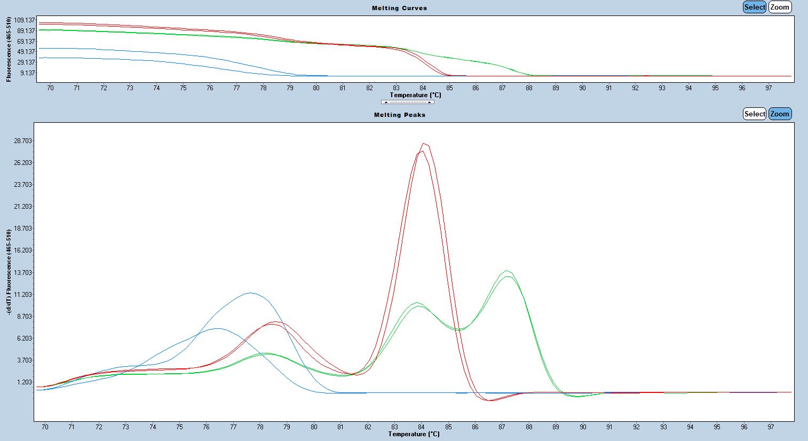Screen dimensions: 808x441
Task: Click green melting curve shoulder near 86°C
Action: (475, 61)
